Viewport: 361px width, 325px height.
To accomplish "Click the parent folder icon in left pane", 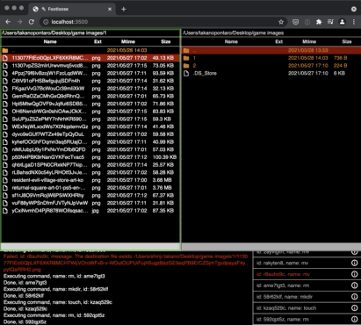I will click(x=5, y=50).
